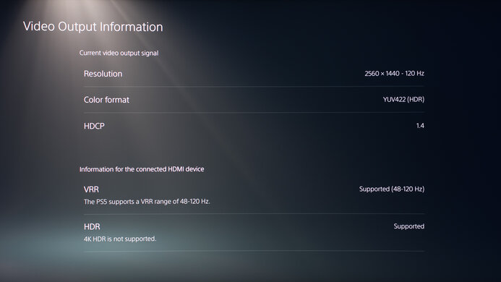
Task: Select the 'Current video output signal' heading
Action: pyautogui.click(x=119, y=53)
